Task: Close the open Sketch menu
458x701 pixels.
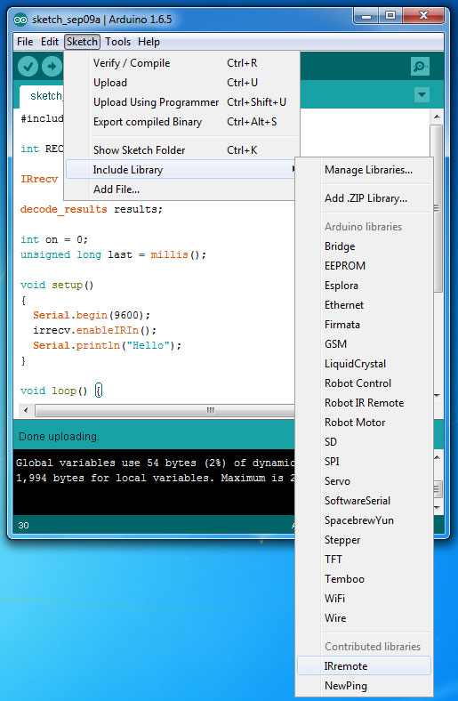Action: coord(82,42)
